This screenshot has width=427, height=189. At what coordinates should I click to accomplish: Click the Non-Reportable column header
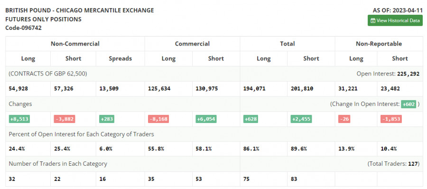tap(379, 44)
